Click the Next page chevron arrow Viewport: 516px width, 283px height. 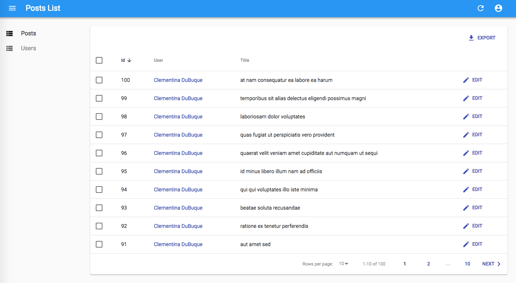499,264
